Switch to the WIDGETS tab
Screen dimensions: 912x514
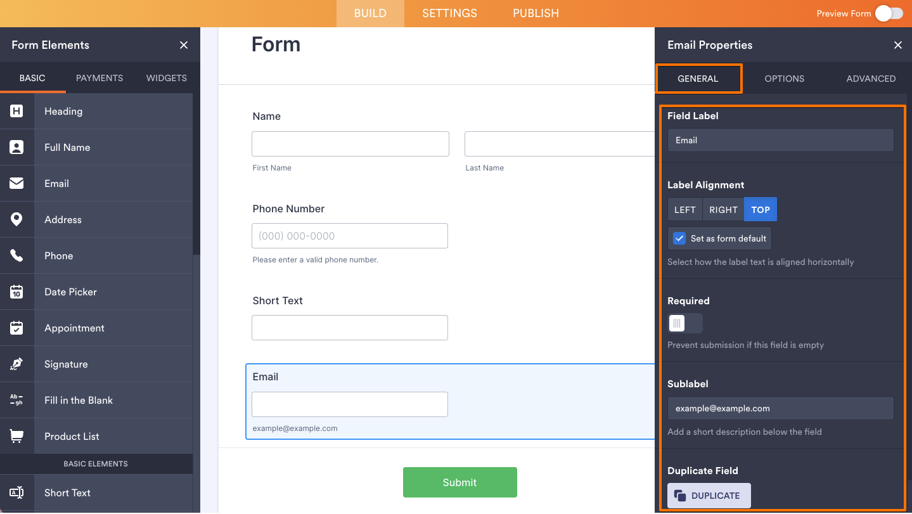(167, 78)
